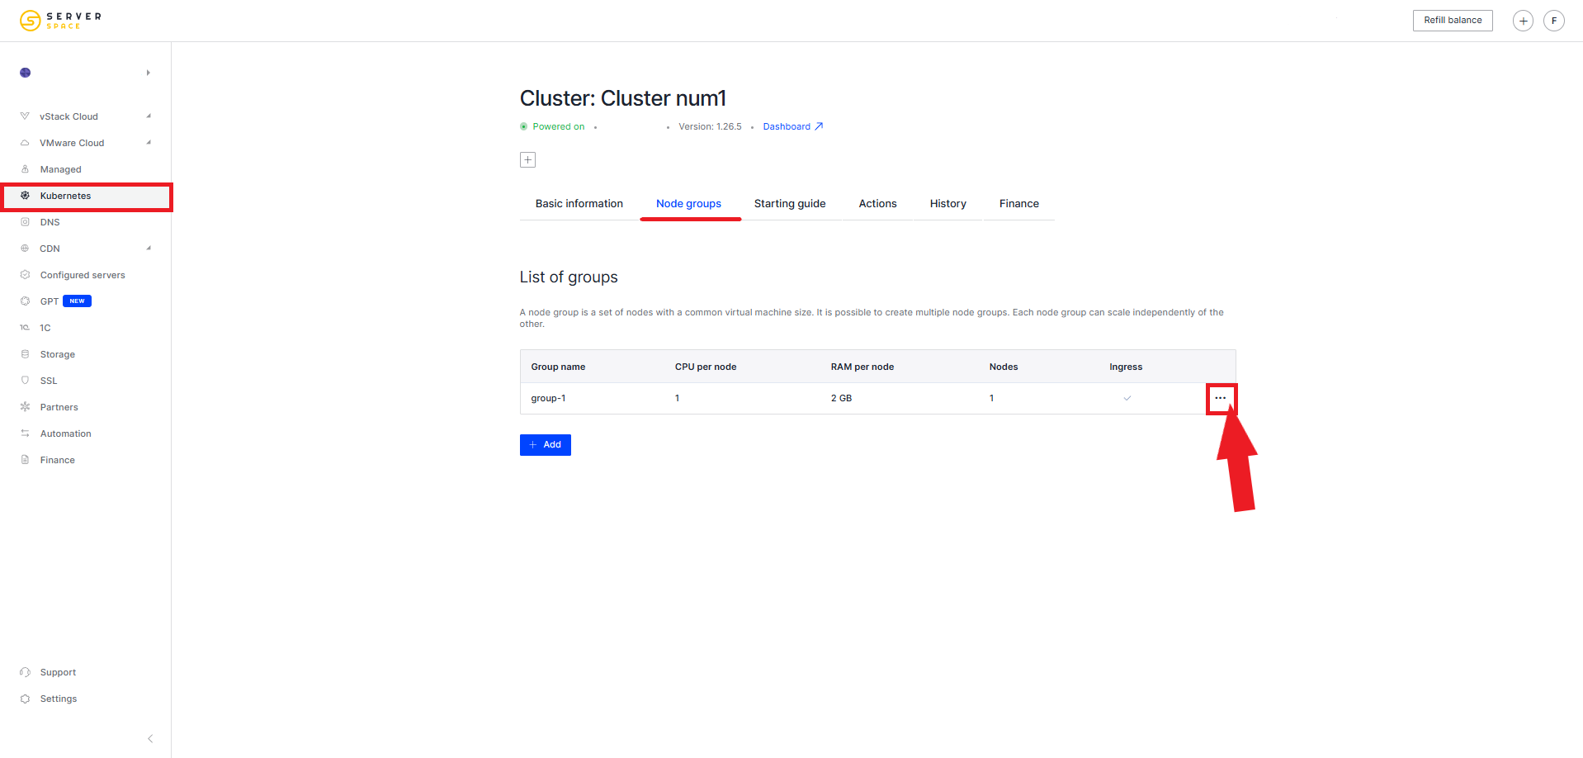Click the Cluster: Cluster num1 title

623,98
